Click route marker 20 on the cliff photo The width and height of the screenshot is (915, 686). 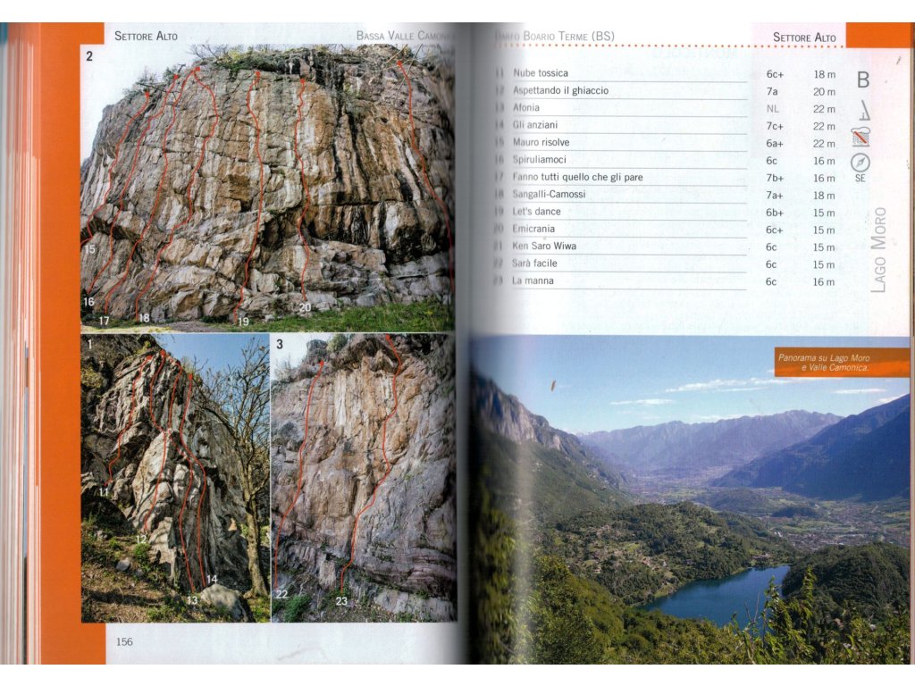tap(305, 307)
